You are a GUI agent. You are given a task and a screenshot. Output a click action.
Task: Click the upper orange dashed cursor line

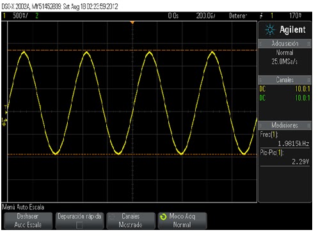click(132, 50)
